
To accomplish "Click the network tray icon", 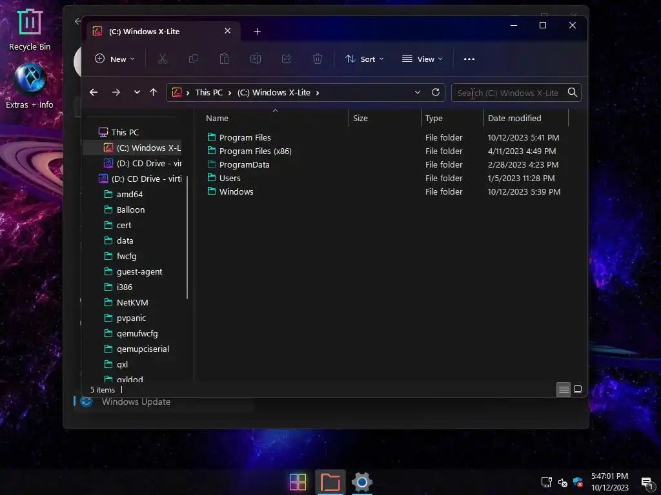I will click(546, 482).
